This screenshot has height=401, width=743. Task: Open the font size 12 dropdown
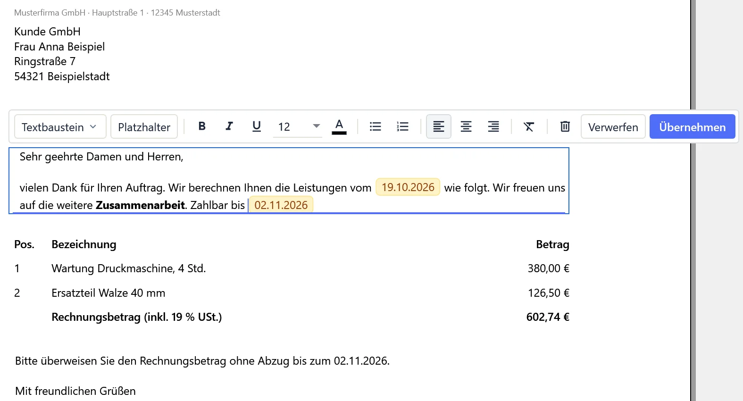[x=298, y=126]
